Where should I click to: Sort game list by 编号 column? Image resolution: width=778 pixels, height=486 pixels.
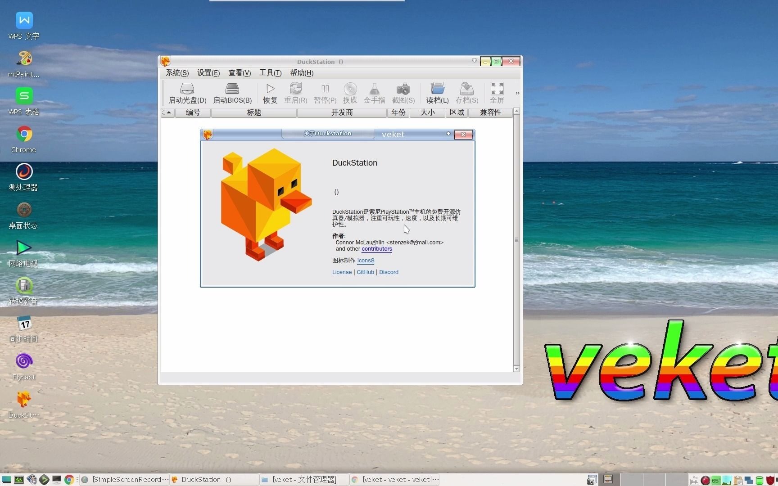pyautogui.click(x=193, y=112)
